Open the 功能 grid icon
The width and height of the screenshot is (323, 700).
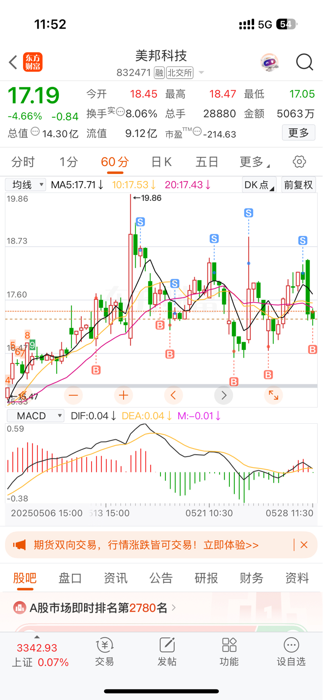[x=229, y=645]
